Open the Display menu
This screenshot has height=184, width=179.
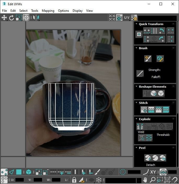78,11
